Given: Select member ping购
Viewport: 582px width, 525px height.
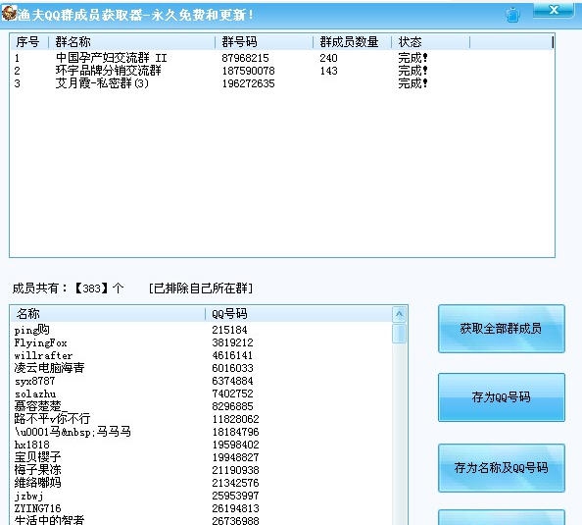Looking at the screenshot, I should pyautogui.click(x=31, y=330).
